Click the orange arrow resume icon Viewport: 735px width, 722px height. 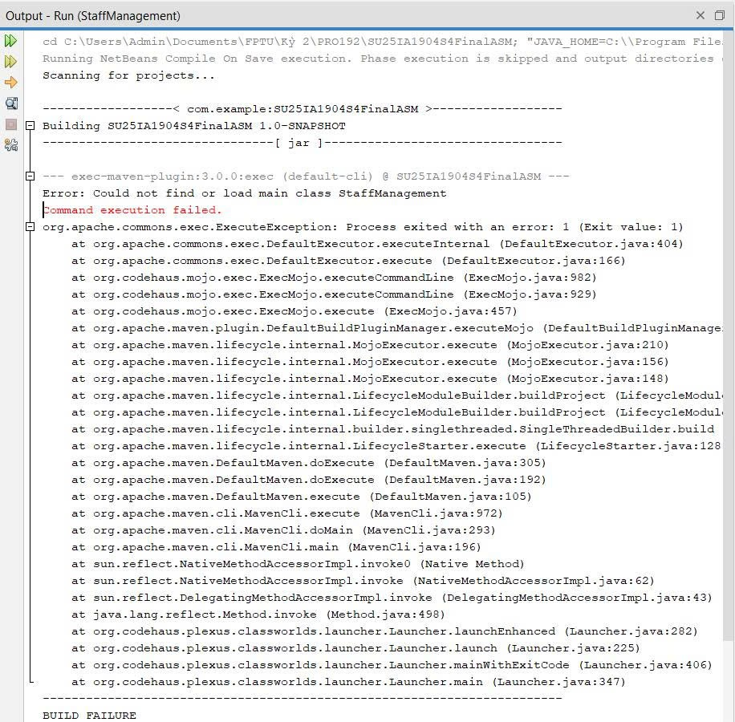pyautogui.click(x=10, y=83)
